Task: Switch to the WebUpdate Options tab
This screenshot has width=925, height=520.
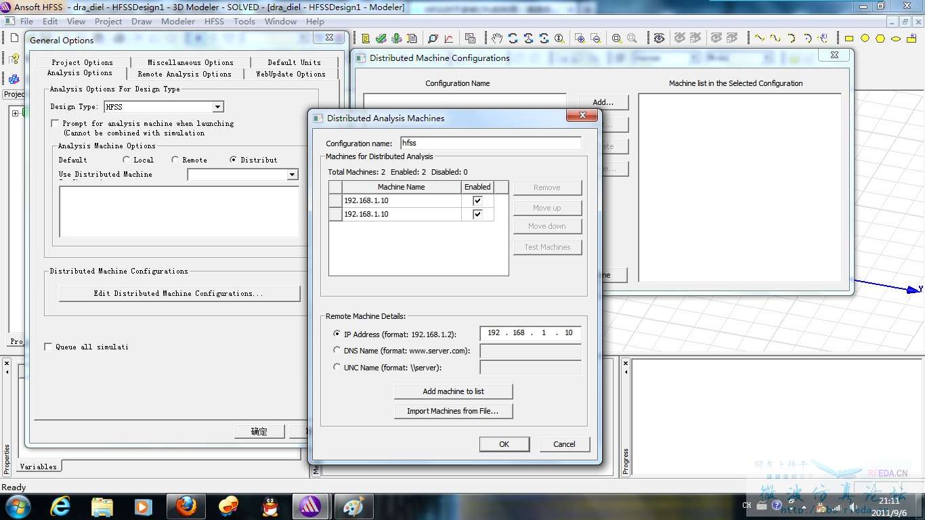Action: [x=291, y=74]
